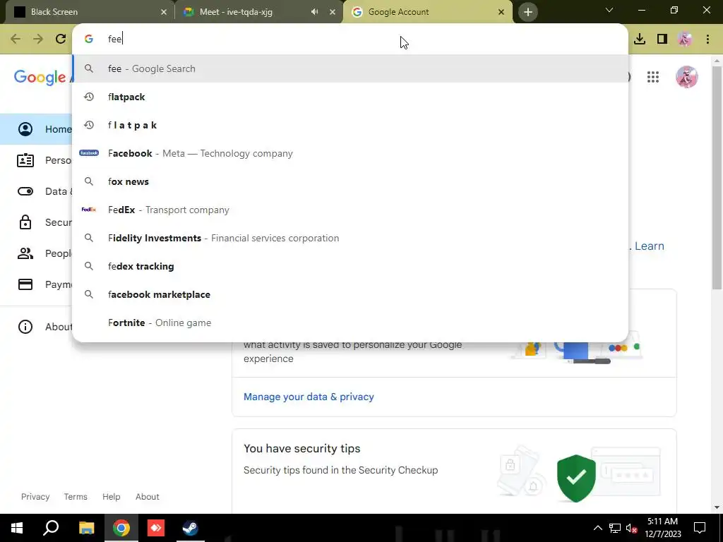Image resolution: width=723 pixels, height=542 pixels.
Task: Open the Home sidebar item
Action: 36,129
